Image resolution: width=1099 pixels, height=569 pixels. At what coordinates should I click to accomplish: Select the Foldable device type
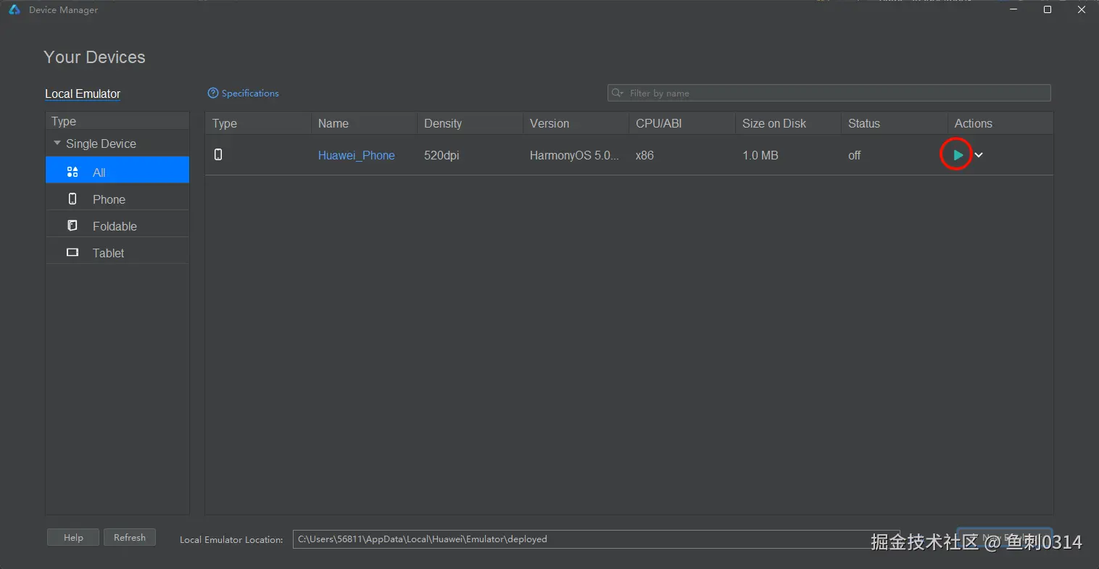pyautogui.click(x=117, y=226)
